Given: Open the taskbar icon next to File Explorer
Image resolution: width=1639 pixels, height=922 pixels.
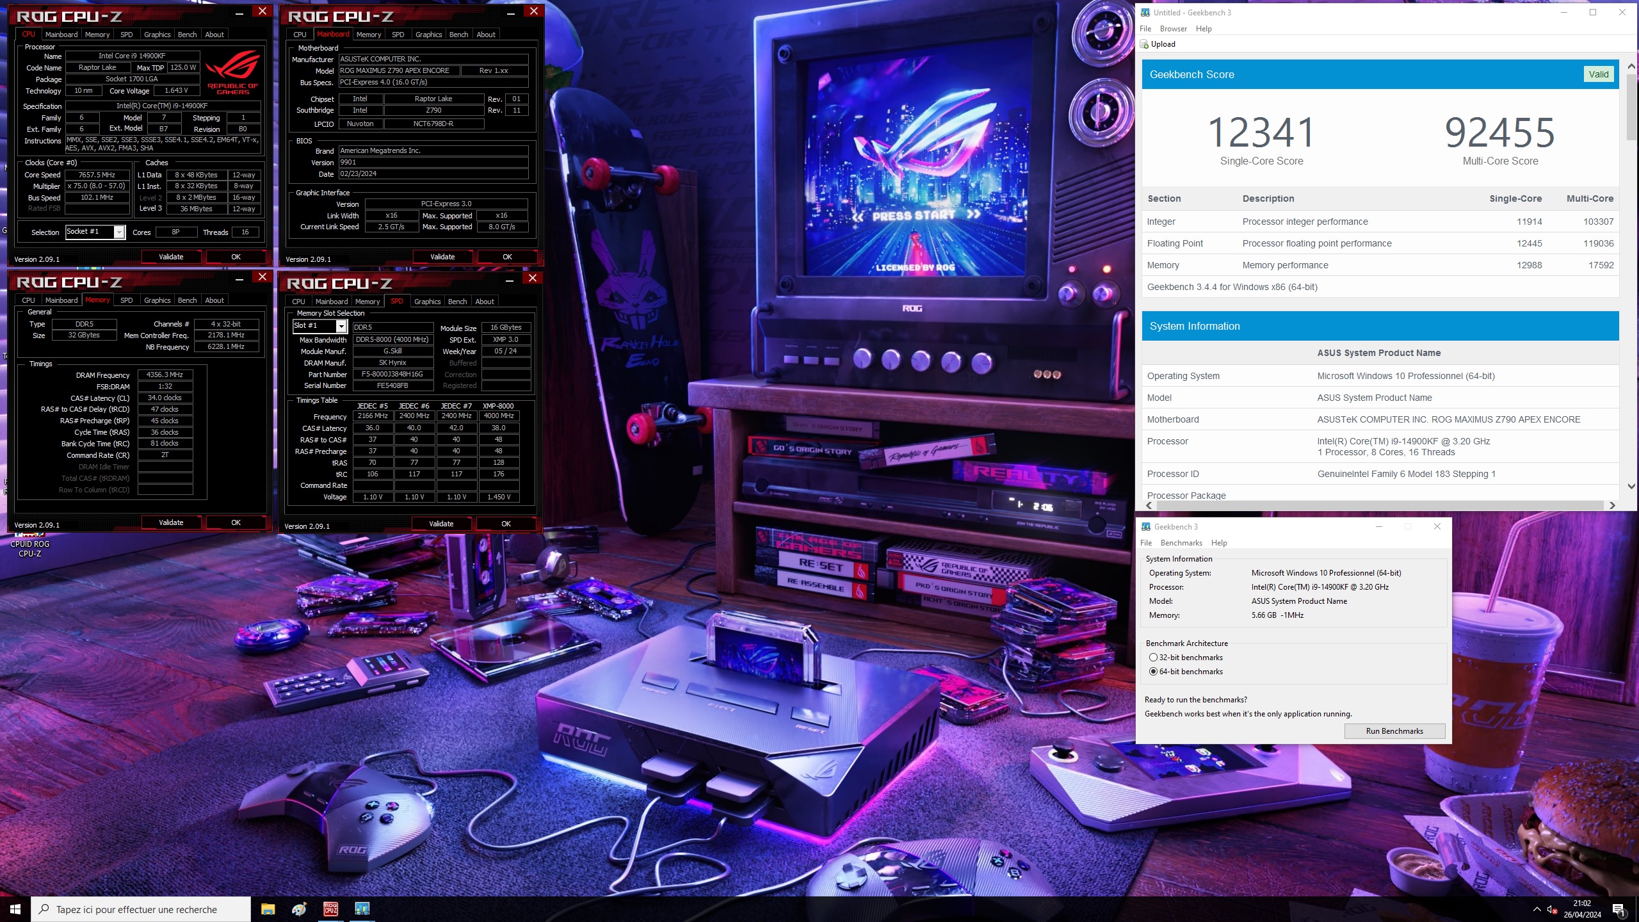Looking at the screenshot, I should tap(299, 909).
